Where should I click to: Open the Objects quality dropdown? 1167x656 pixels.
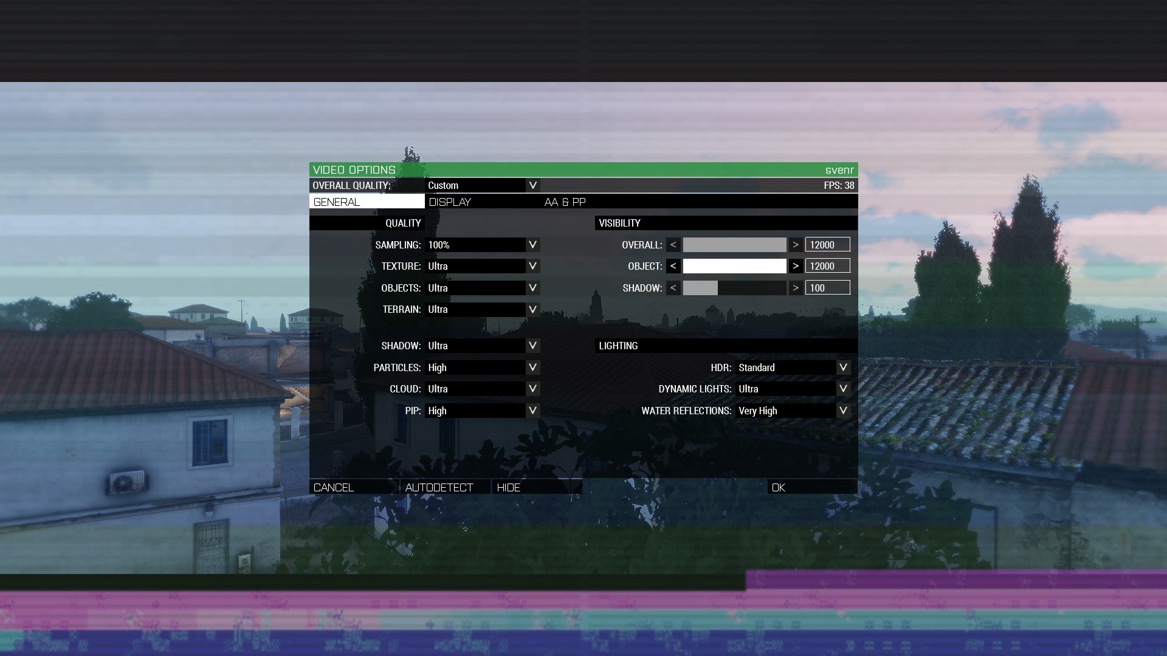click(482, 288)
